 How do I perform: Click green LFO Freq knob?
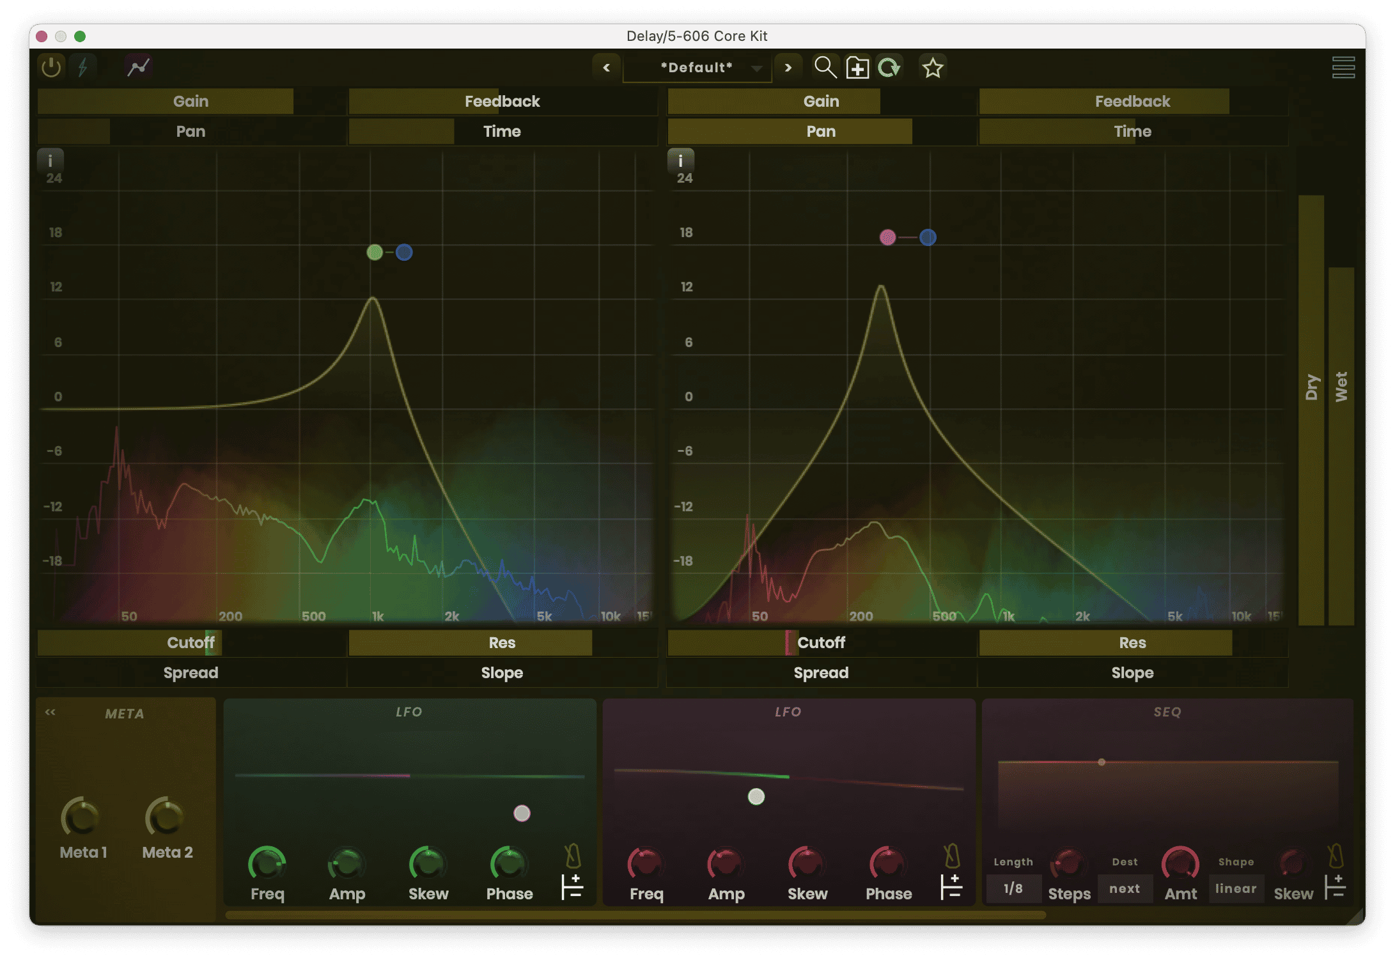tap(267, 864)
